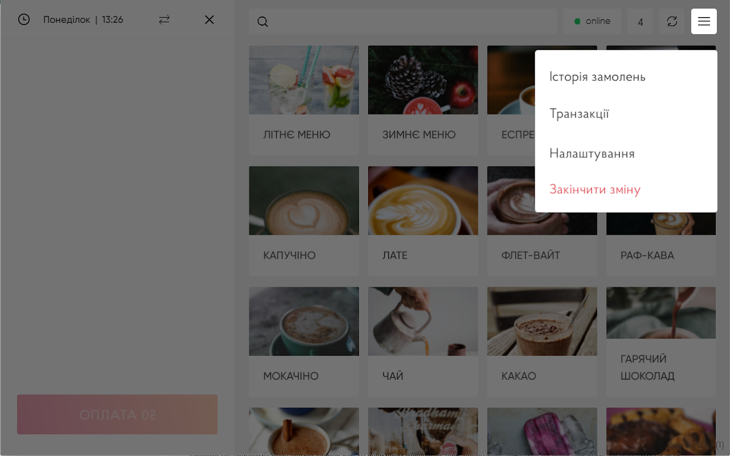Open Історія замолень from the menu

[597, 76]
